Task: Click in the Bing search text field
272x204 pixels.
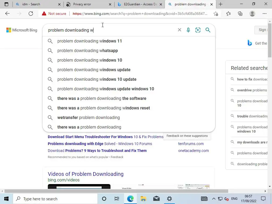Action: click(111, 30)
